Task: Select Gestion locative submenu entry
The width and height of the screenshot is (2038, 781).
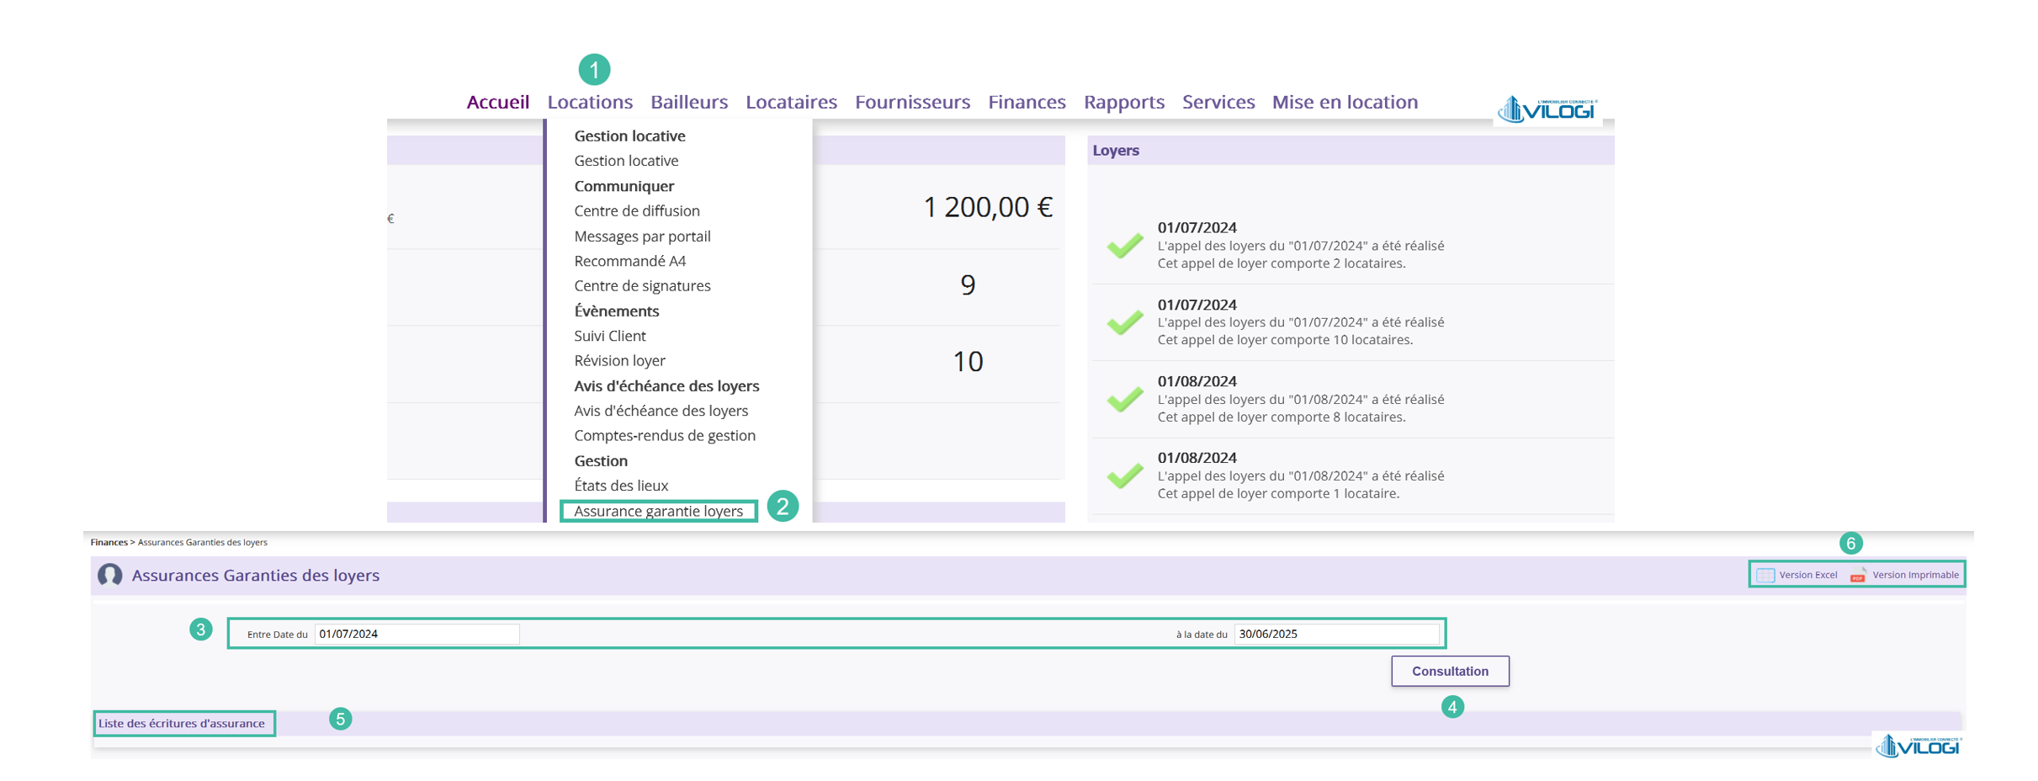Action: click(626, 161)
